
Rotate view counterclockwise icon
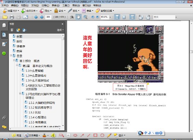pyautogui.click(x=141, y=17)
